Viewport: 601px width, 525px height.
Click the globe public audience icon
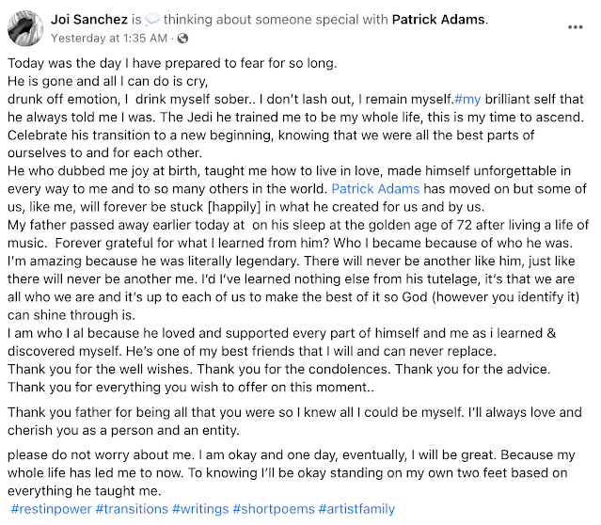(182, 39)
